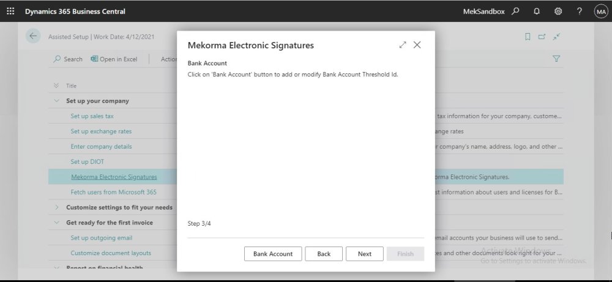Click the MekSandbox environment name
Screen dimensions: 612x282
coord(484,11)
